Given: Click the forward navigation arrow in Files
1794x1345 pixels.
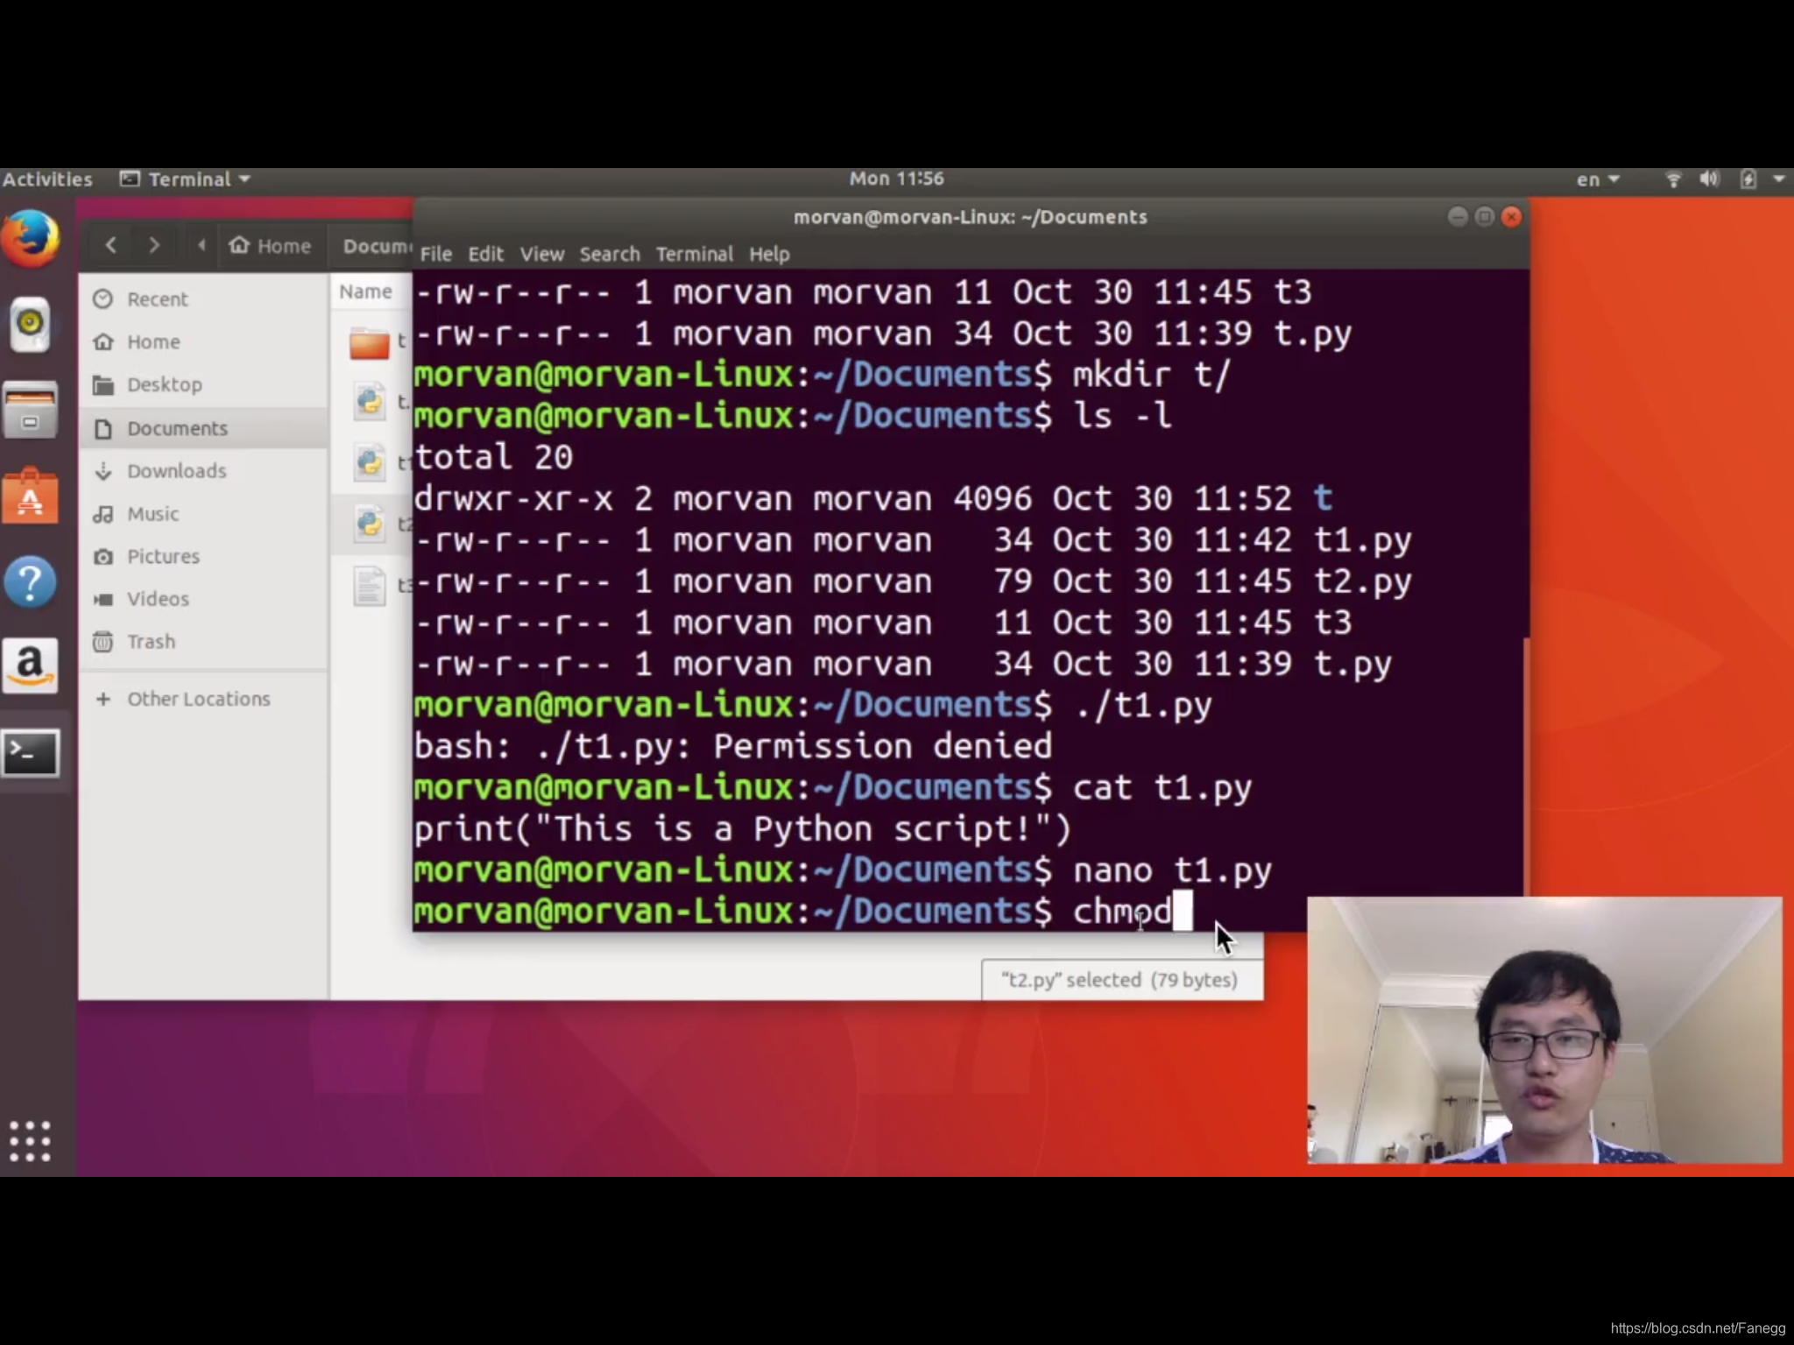Looking at the screenshot, I should coord(154,246).
